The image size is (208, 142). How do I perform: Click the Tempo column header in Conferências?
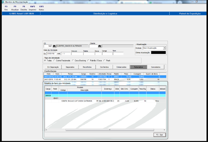(x=71, y=74)
